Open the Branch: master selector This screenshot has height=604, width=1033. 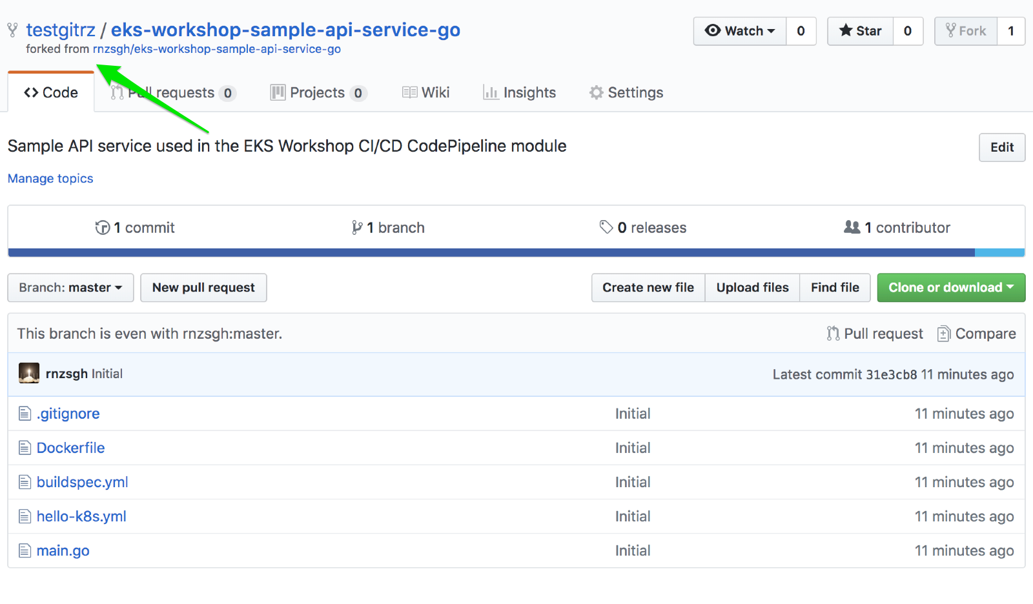pyautogui.click(x=70, y=287)
